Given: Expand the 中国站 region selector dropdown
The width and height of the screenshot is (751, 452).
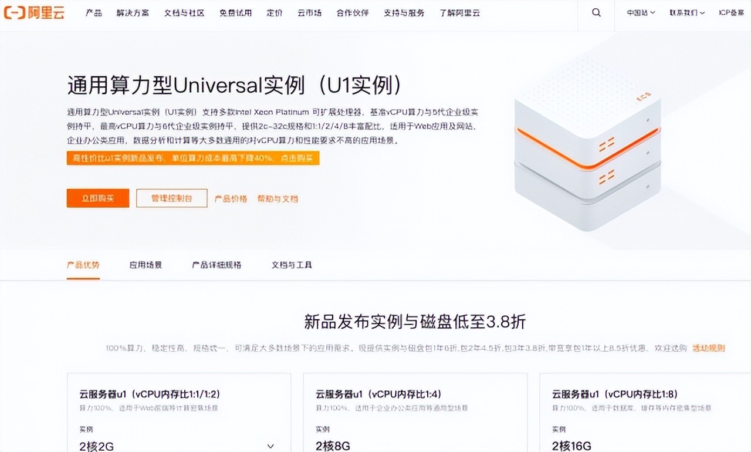Looking at the screenshot, I should 640,12.
